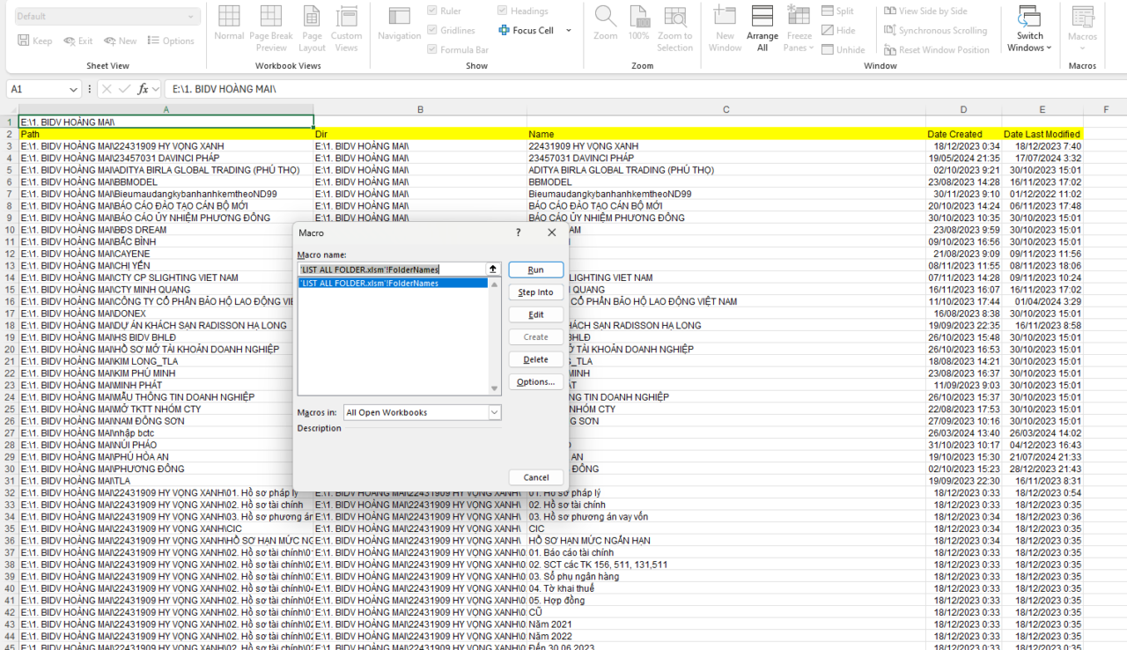This screenshot has width=1127, height=650.
Task: Click the macro list scrollbar
Action: [495, 336]
